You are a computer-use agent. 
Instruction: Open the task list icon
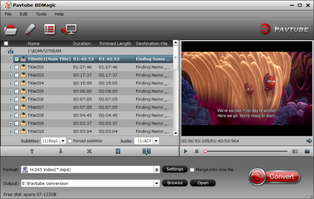click(49, 29)
